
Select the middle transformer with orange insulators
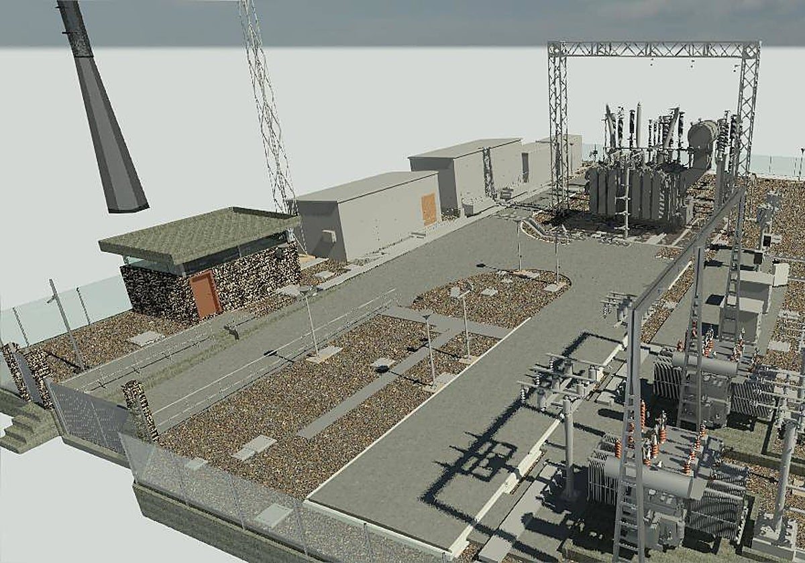(704, 382)
